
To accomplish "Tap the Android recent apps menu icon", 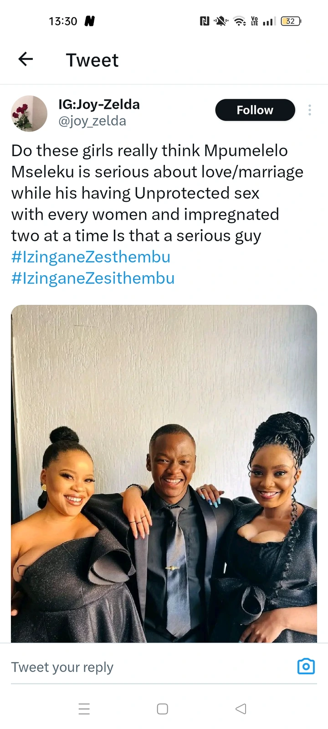I will point(84,709).
